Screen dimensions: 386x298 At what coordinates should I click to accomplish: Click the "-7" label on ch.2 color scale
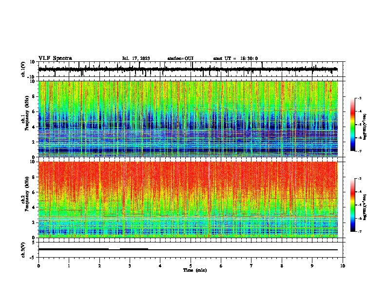[359, 231]
